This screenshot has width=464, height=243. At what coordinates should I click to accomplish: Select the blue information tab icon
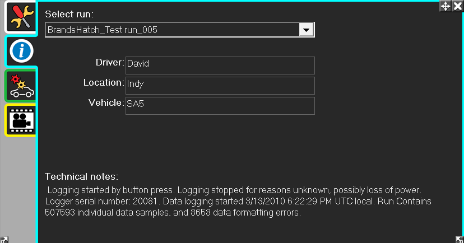[x=22, y=52]
